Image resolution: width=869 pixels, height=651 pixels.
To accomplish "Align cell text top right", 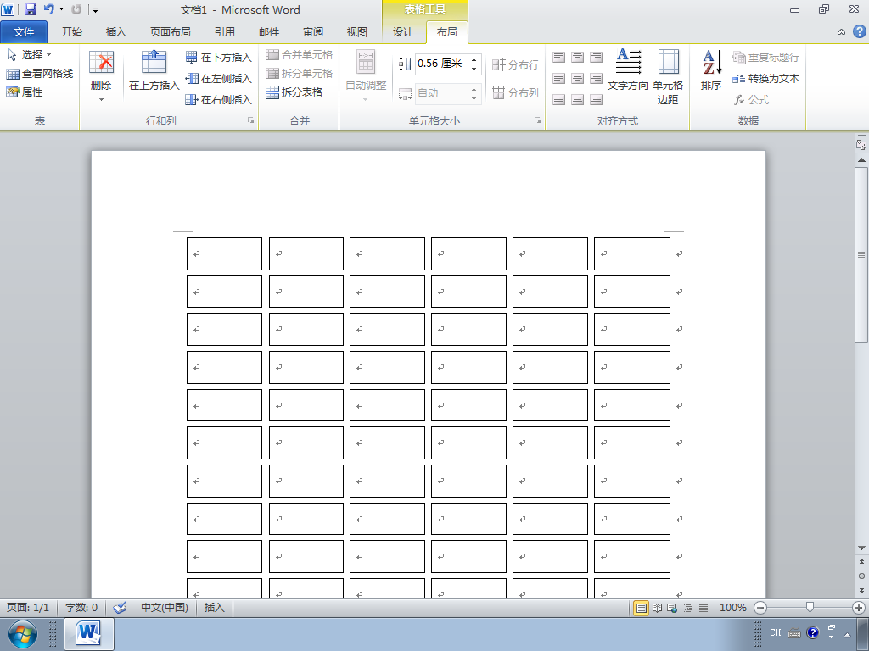I will (596, 57).
